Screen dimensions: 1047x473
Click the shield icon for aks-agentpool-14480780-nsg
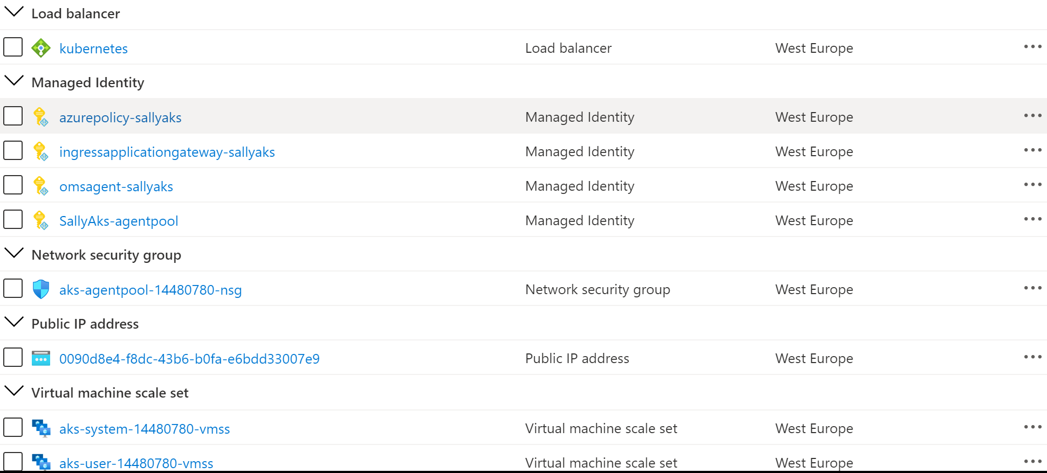[x=41, y=289]
